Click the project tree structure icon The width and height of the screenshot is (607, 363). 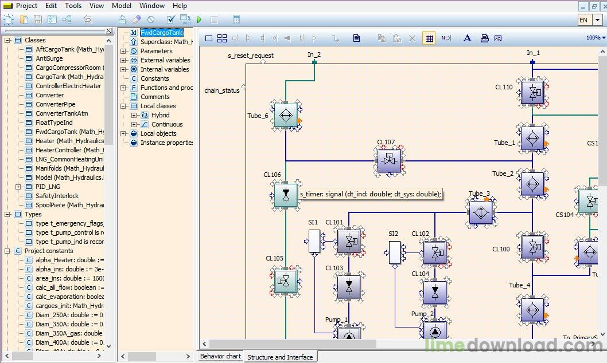(67, 19)
